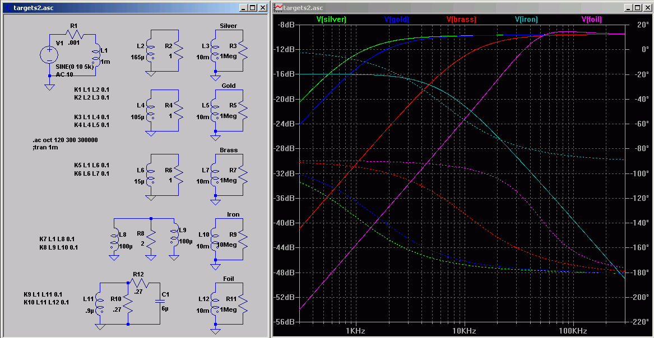Select resistor R8 between L8 and L9
654x338 pixels.
151,238
